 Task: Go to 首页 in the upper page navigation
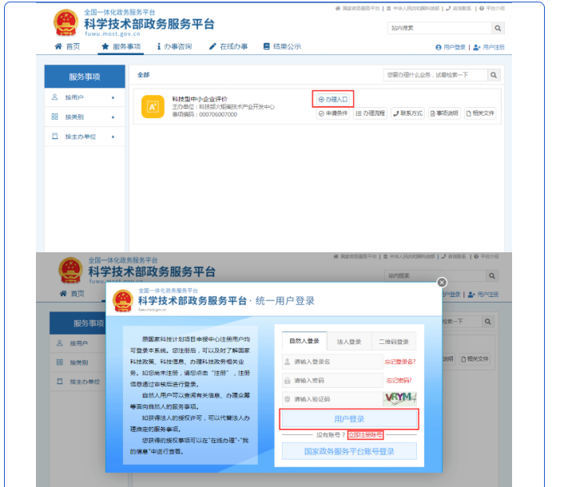[67, 46]
